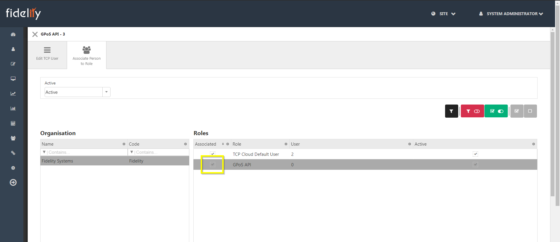This screenshot has height=242, width=560.
Task: Go to the Fidelity logo home
Action: coord(23,13)
